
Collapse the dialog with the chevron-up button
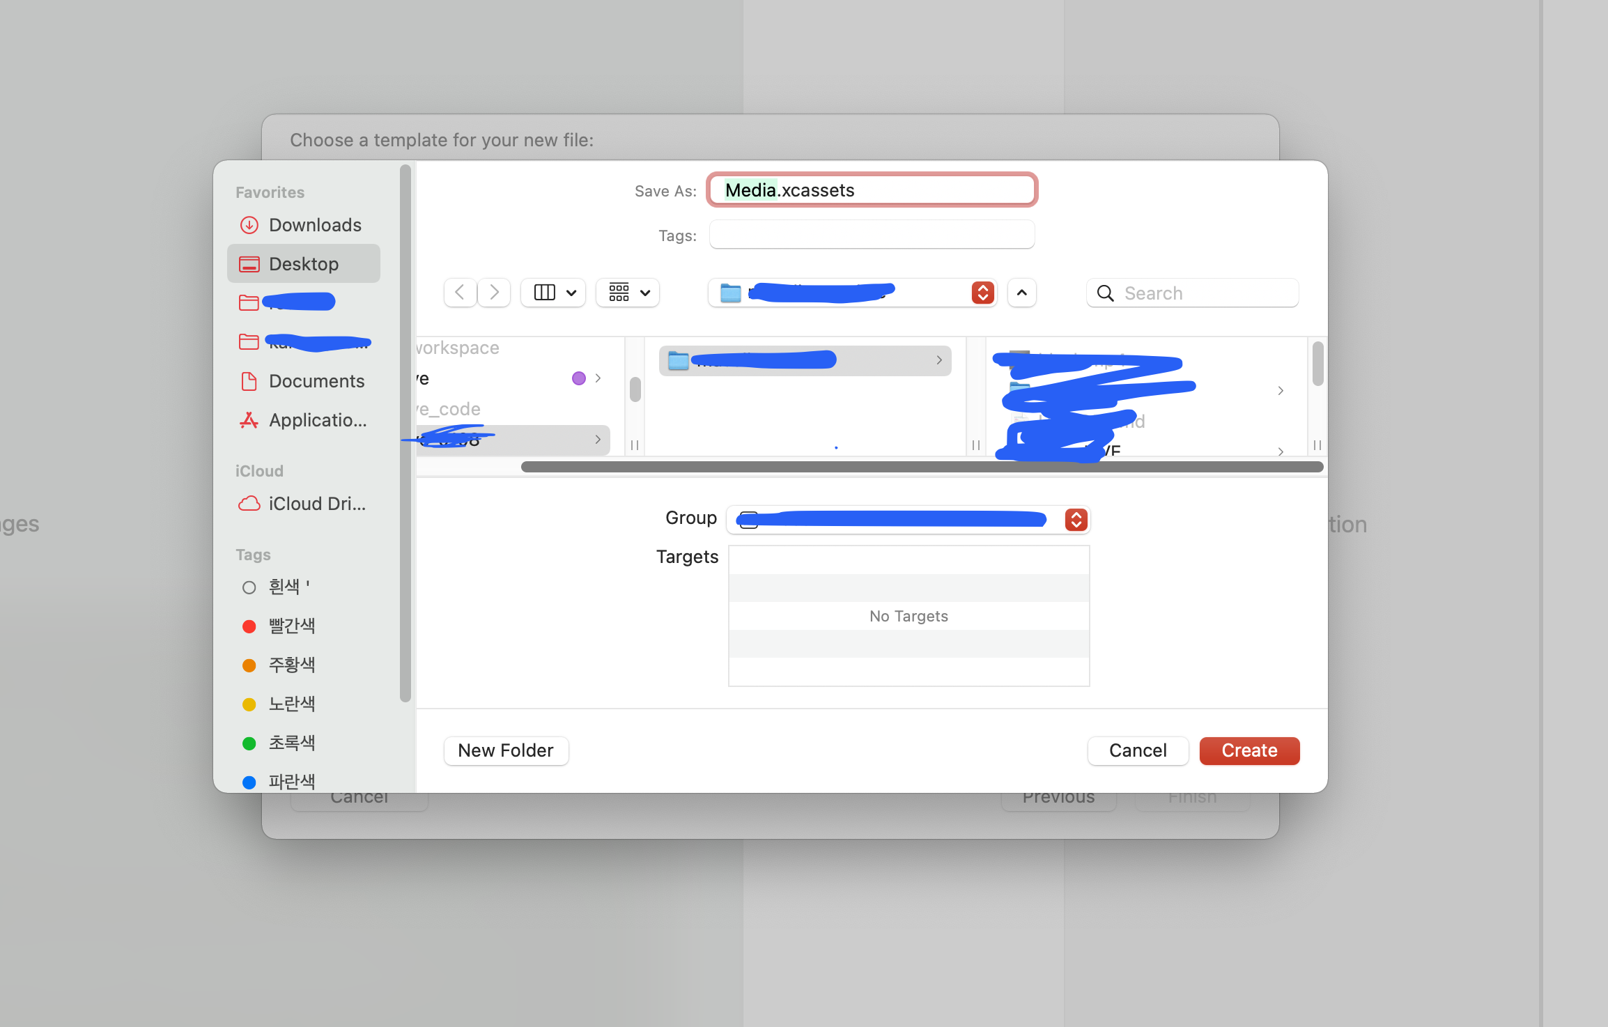click(1021, 293)
